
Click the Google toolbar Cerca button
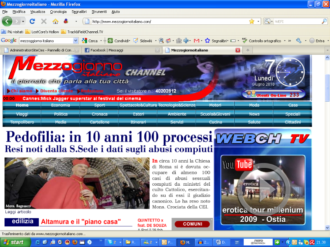pos(90,41)
